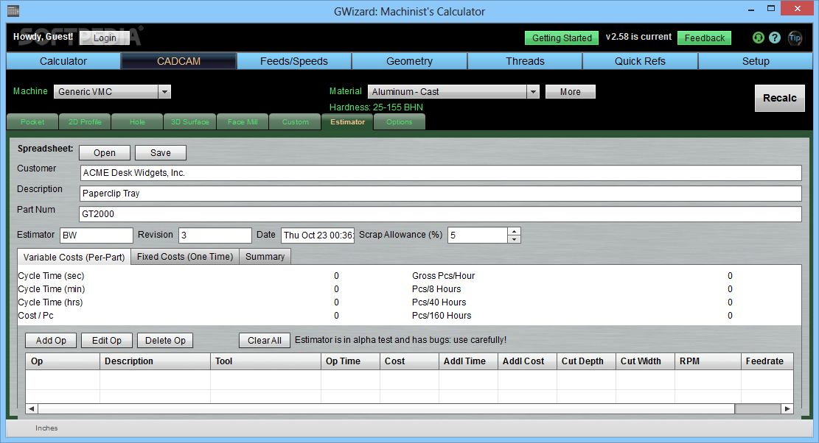The height and width of the screenshot is (443, 819).
Task: Click the Estimator field containing BW
Action: 97,235
